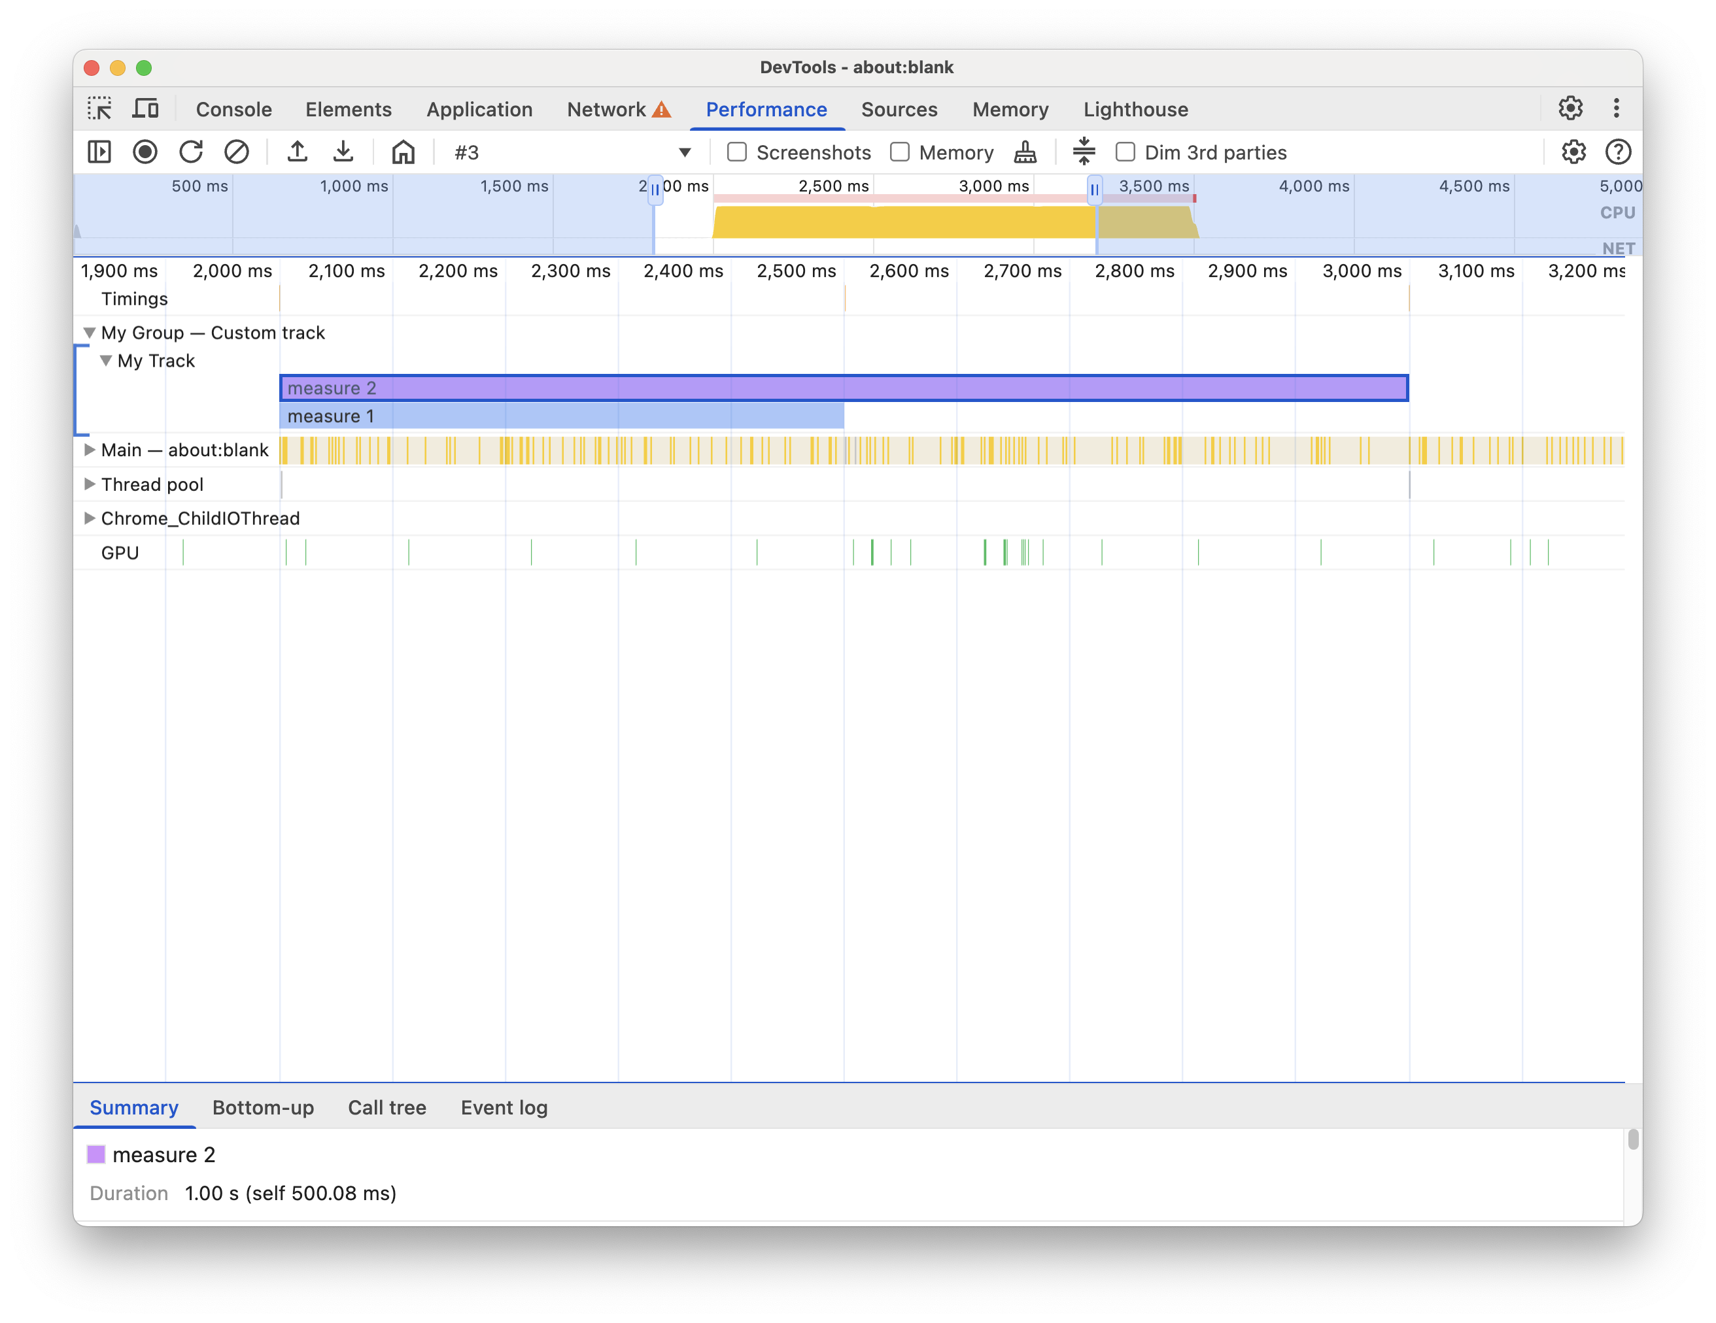Click the Performance panel settings gear
The height and width of the screenshot is (1323, 1716).
click(1573, 150)
